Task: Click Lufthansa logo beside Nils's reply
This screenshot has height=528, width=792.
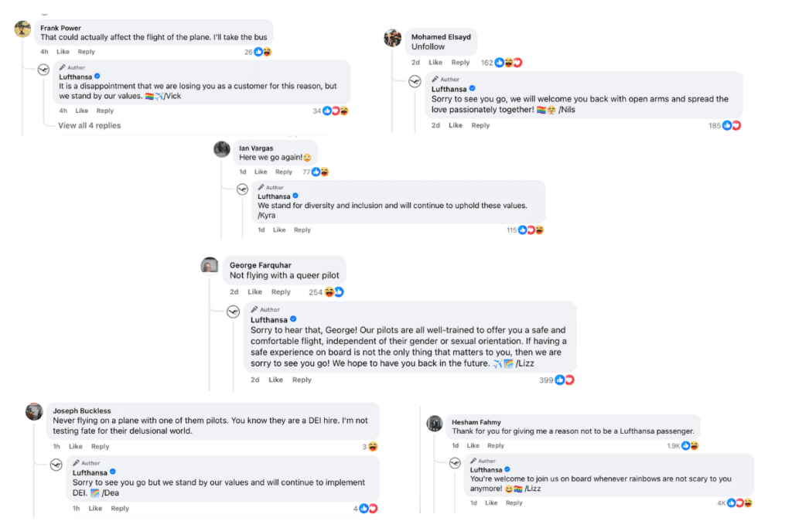Action: (x=415, y=82)
